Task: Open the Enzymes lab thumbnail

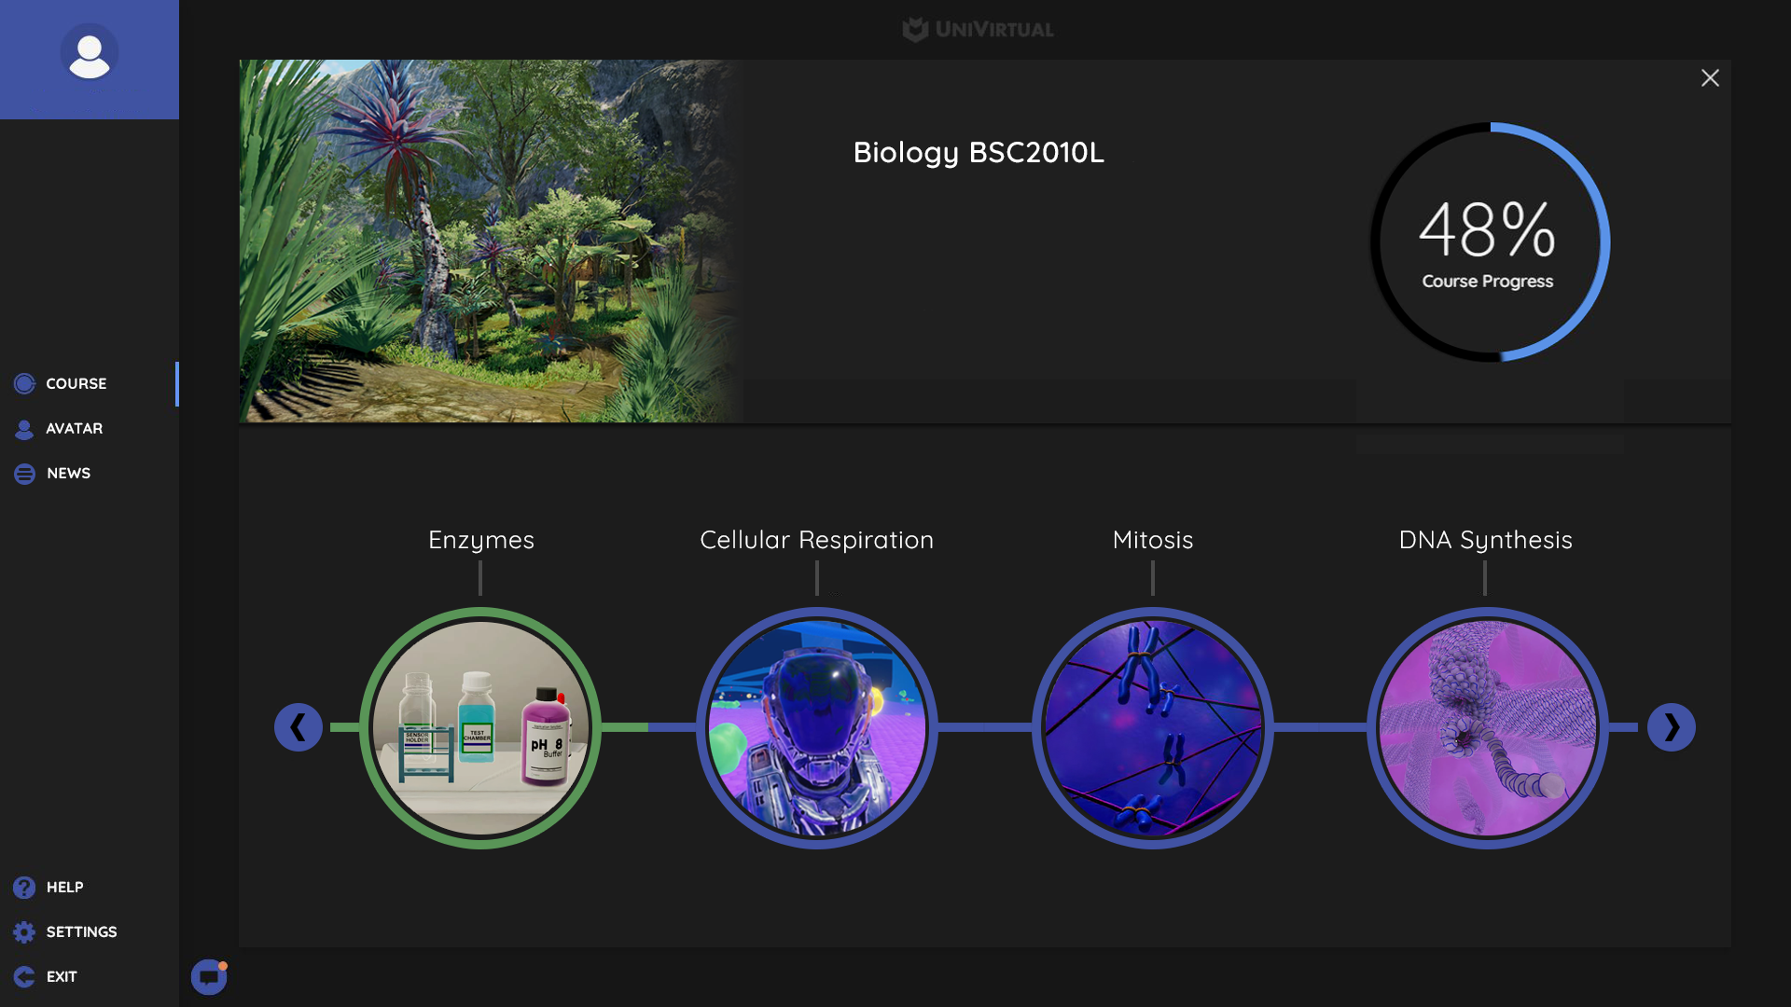Action: pyautogui.click(x=480, y=727)
